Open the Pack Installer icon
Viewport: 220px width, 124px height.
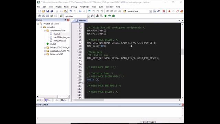click(114, 16)
